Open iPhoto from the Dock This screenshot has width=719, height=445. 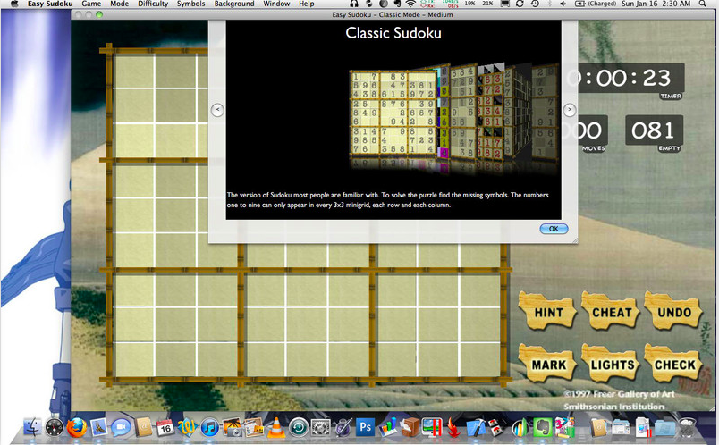point(232,427)
